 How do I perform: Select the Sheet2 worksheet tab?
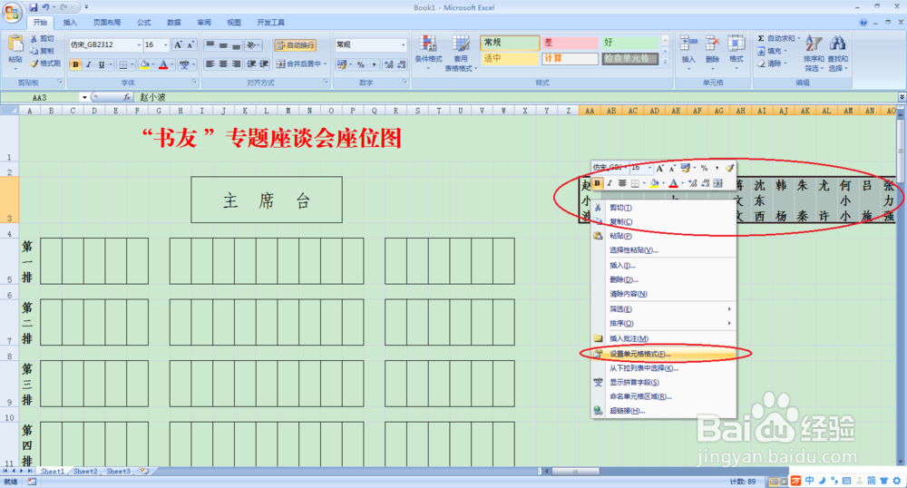[85, 472]
